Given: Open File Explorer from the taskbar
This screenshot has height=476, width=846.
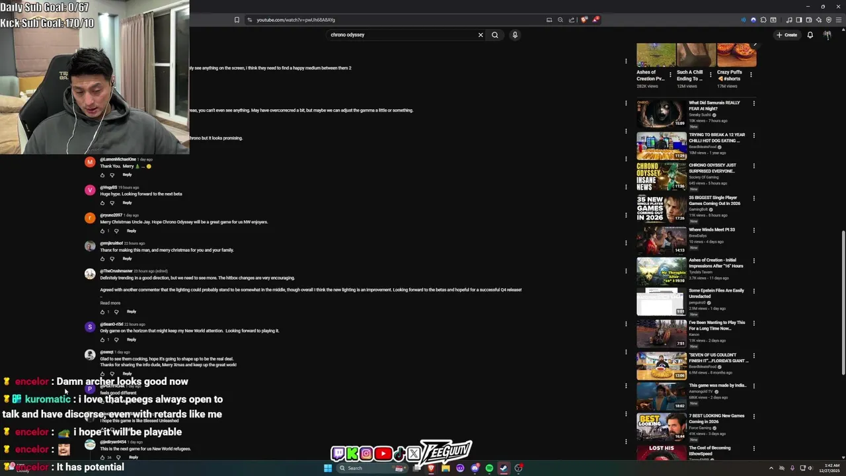Looking at the screenshot, I should [x=445, y=468].
